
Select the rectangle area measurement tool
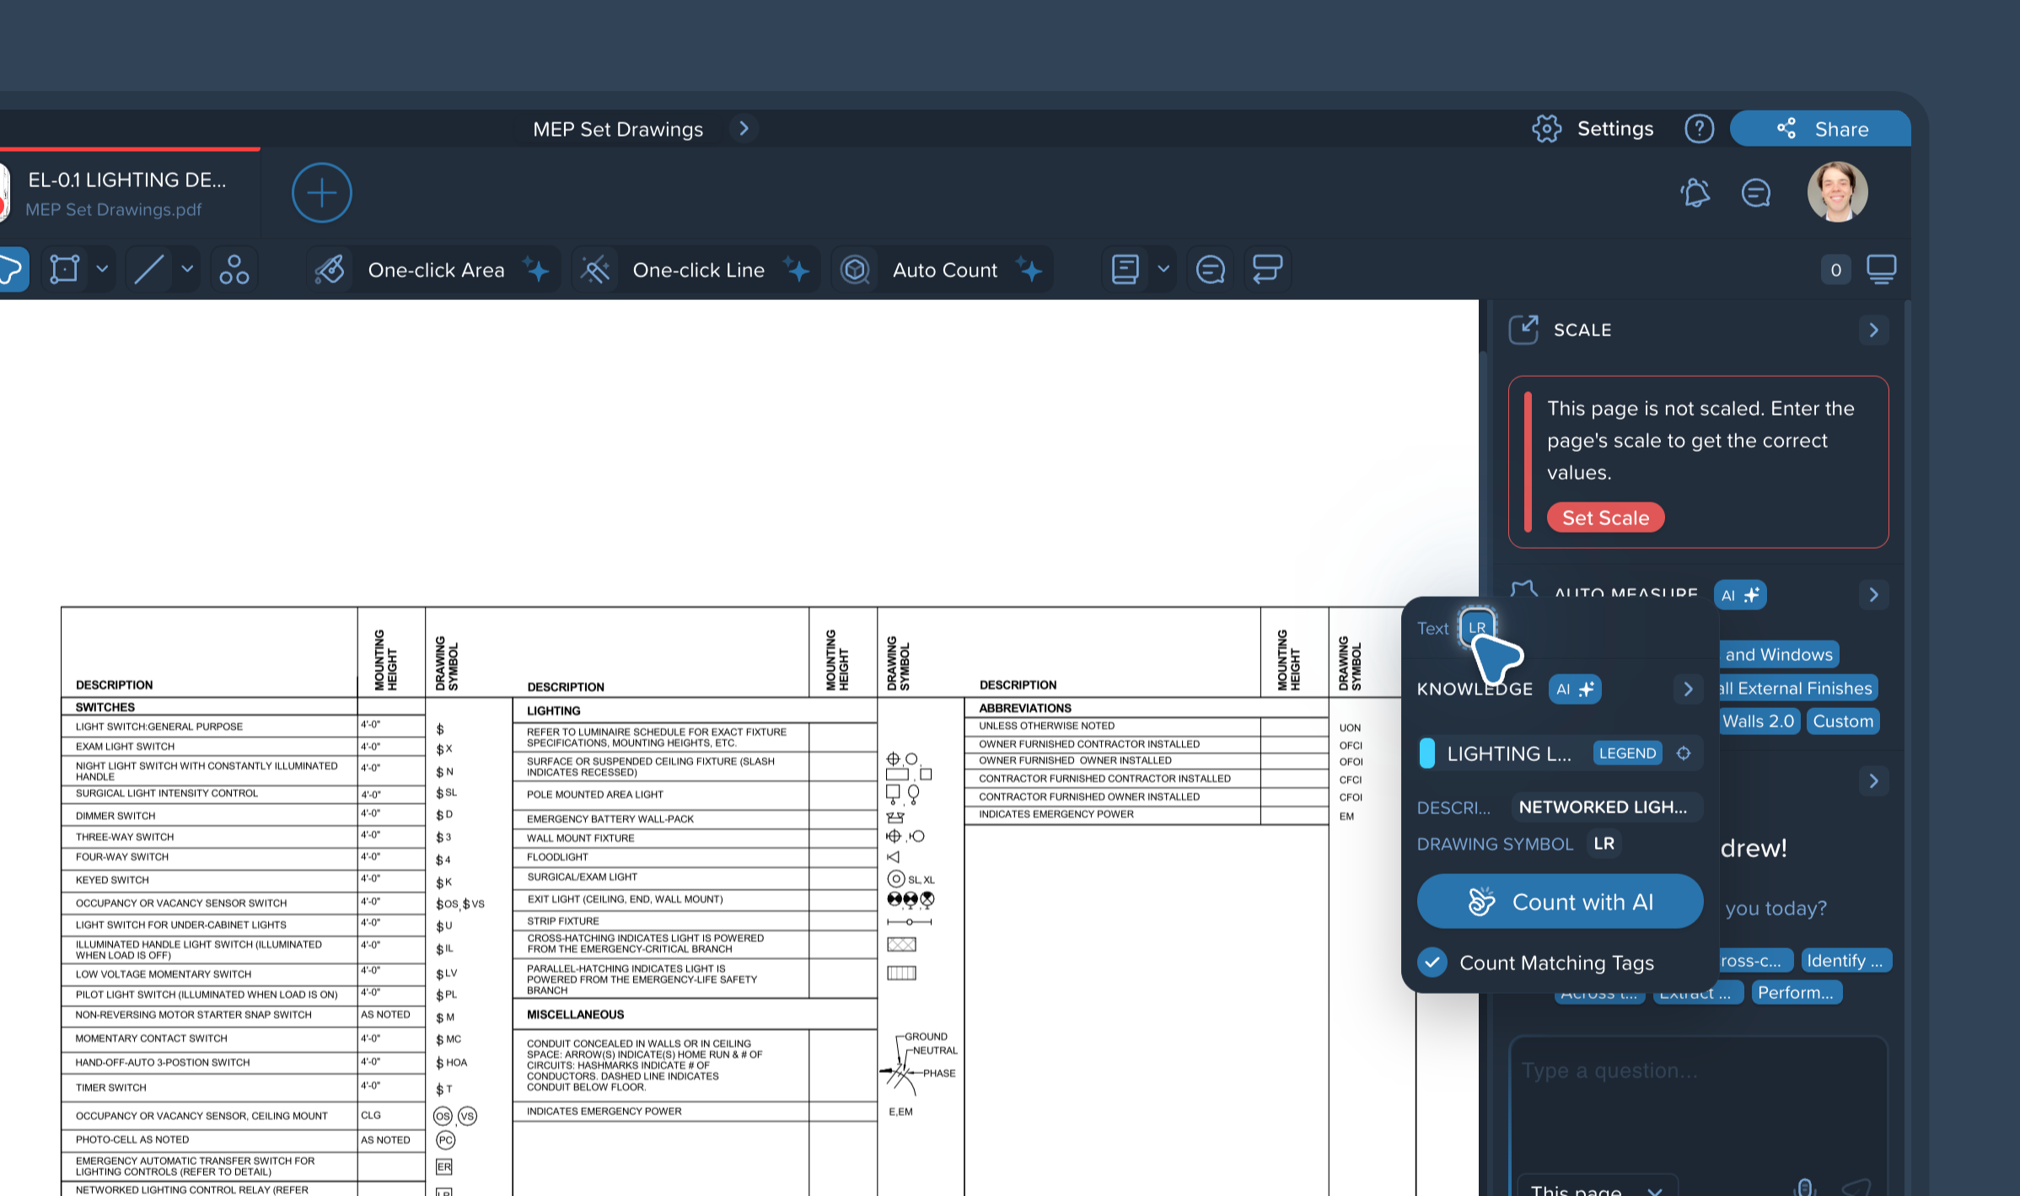pos(65,270)
